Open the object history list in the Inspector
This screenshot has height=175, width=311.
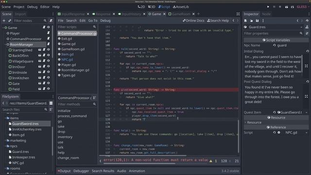(x=307, y=20)
